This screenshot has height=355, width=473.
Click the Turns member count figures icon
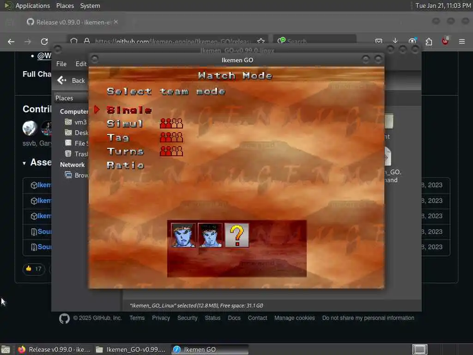[x=171, y=151]
